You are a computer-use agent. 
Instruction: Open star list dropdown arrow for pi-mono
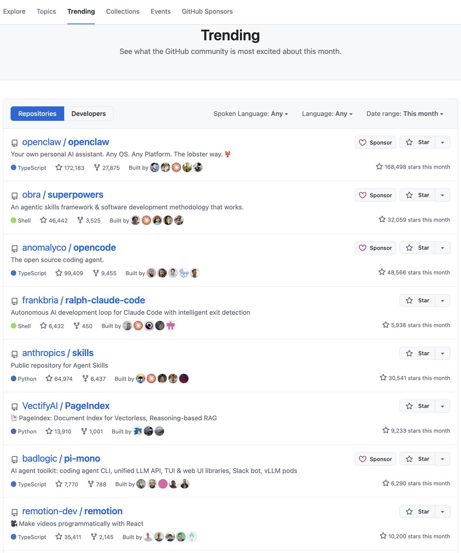(443, 459)
